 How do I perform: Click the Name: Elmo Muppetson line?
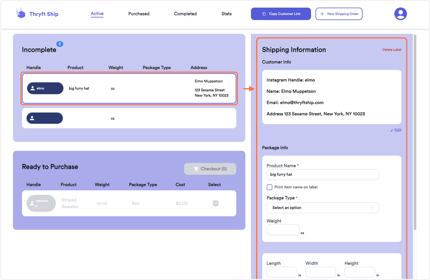pyautogui.click(x=291, y=91)
